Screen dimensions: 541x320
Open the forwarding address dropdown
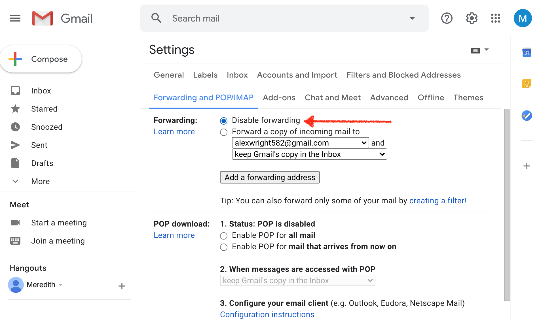click(300, 143)
